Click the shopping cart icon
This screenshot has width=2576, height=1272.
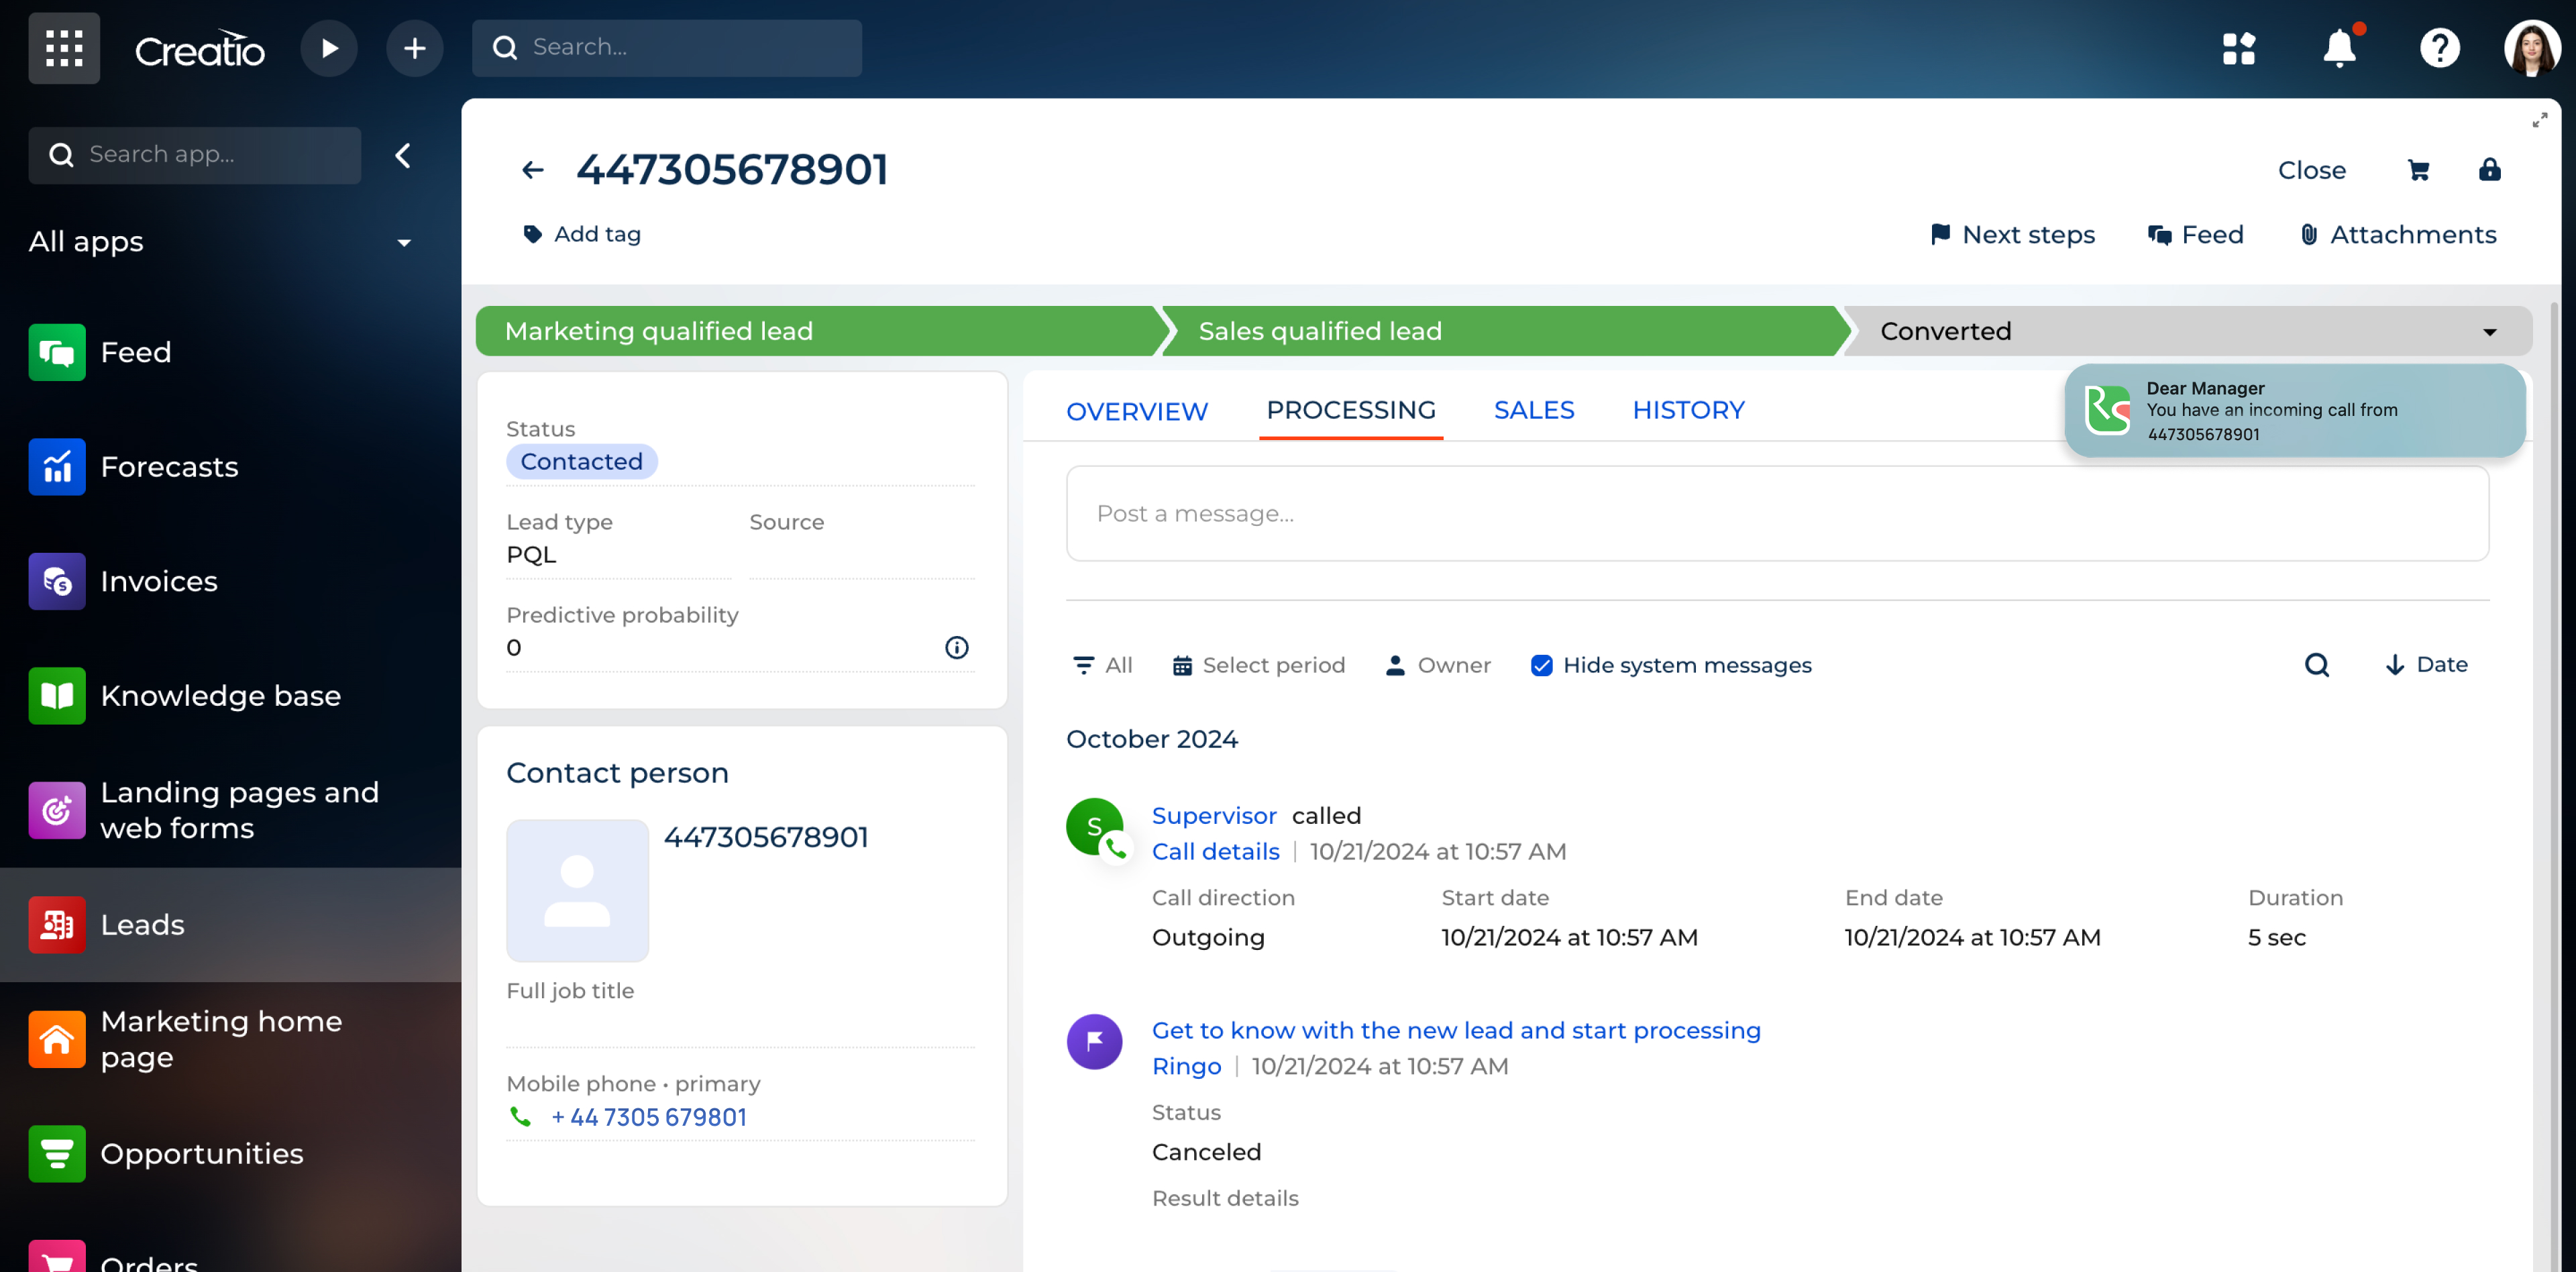(2418, 170)
